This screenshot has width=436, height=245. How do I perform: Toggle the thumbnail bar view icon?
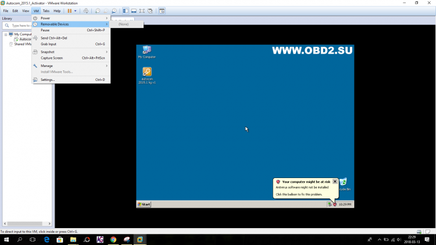coord(134,11)
